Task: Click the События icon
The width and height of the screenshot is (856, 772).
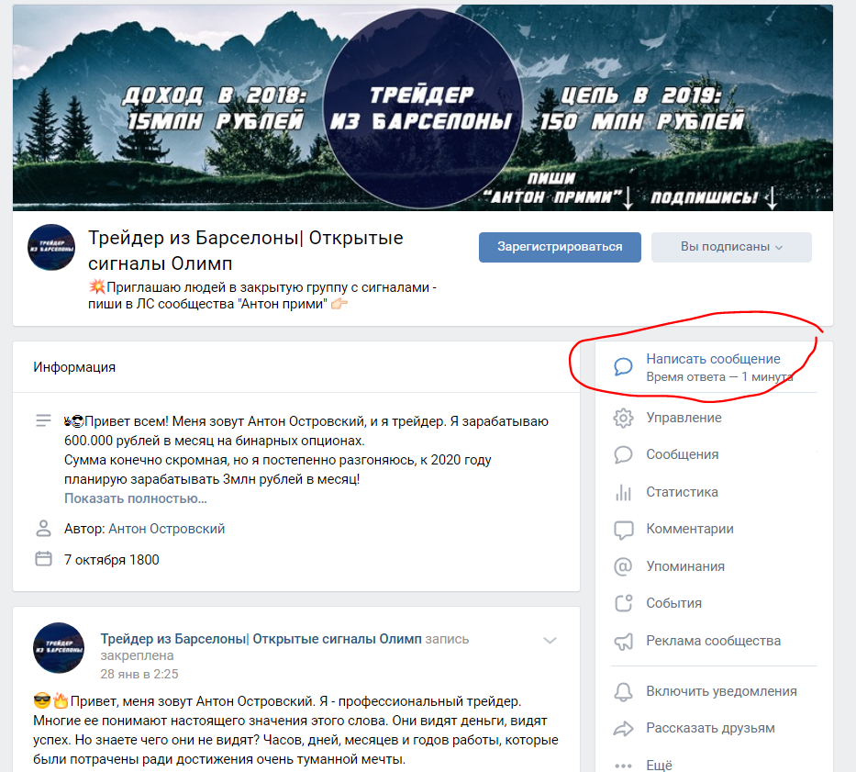Action: [x=624, y=603]
